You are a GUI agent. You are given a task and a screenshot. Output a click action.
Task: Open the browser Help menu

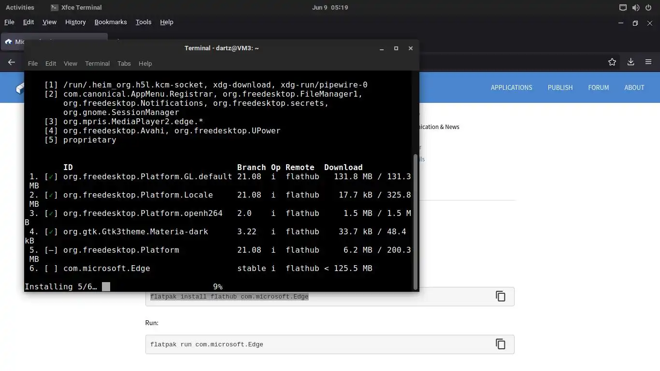pos(167,22)
